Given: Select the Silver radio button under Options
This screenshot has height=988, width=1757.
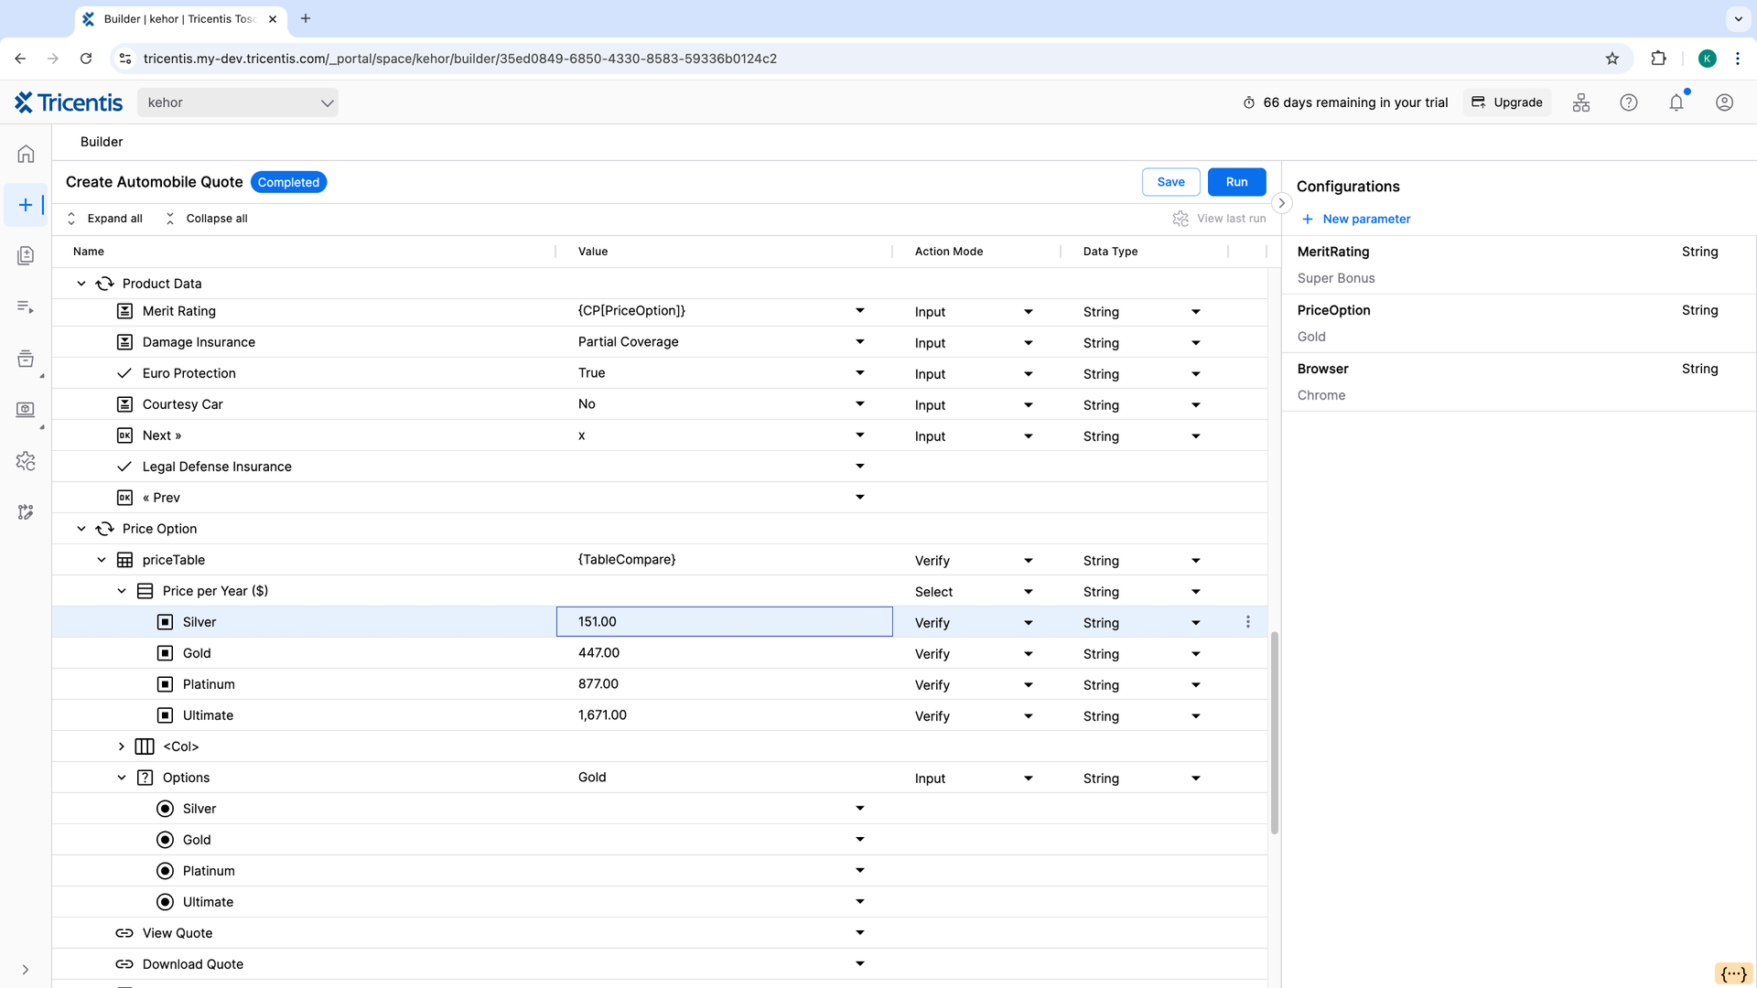Looking at the screenshot, I should pyautogui.click(x=165, y=808).
